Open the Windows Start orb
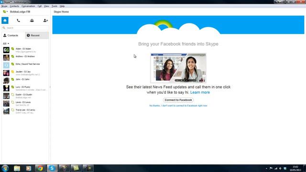The image size is (306, 172). [x=5, y=168]
